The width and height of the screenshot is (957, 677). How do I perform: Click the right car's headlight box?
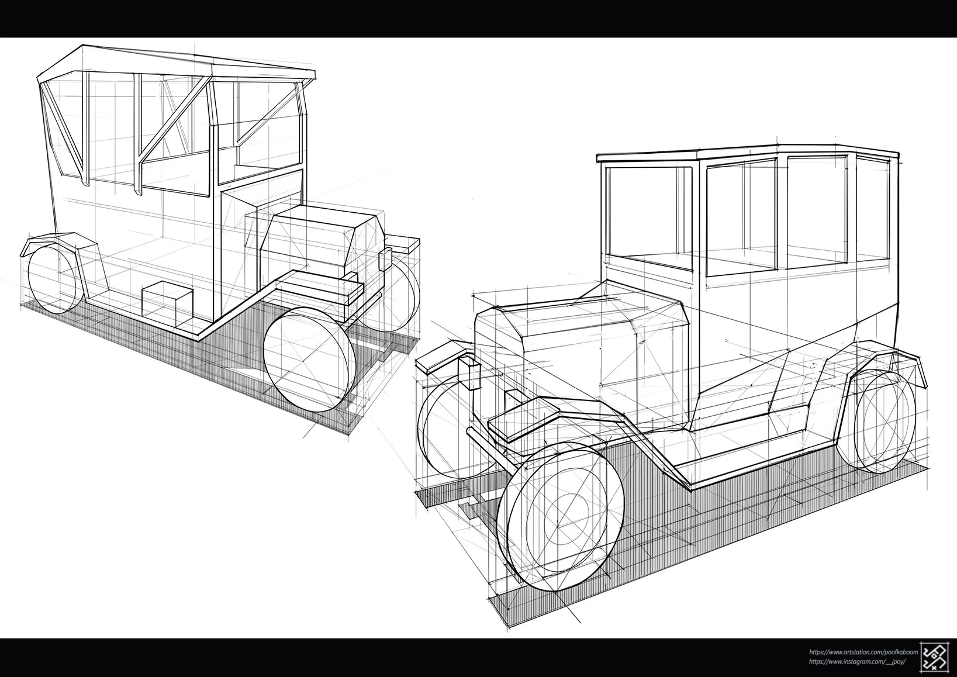point(470,372)
